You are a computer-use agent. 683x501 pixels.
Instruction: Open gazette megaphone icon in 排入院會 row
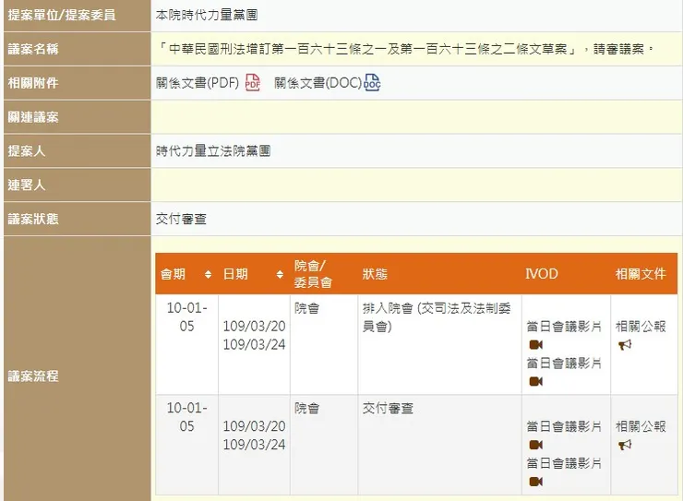tap(625, 345)
